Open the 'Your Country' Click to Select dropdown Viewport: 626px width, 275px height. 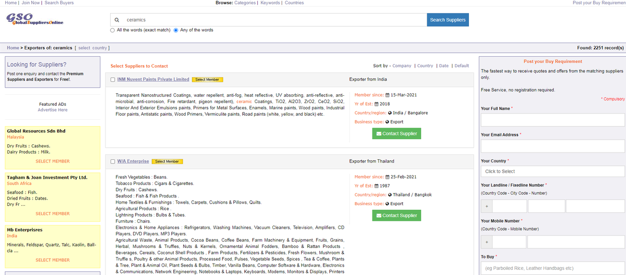(x=552, y=171)
